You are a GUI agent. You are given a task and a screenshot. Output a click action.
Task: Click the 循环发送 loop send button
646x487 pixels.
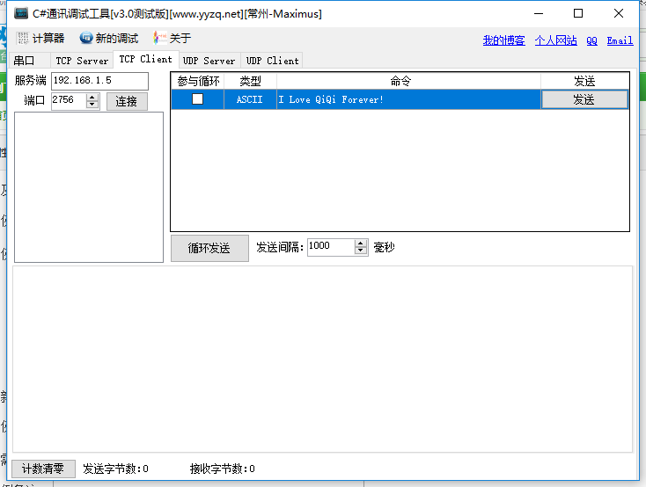209,248
